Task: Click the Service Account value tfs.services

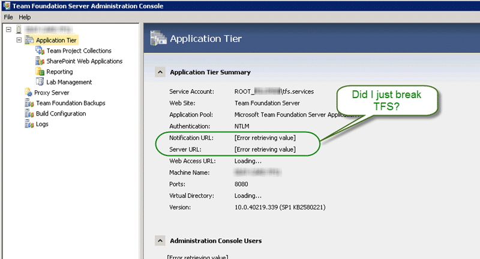Action: tap(274, 92)
